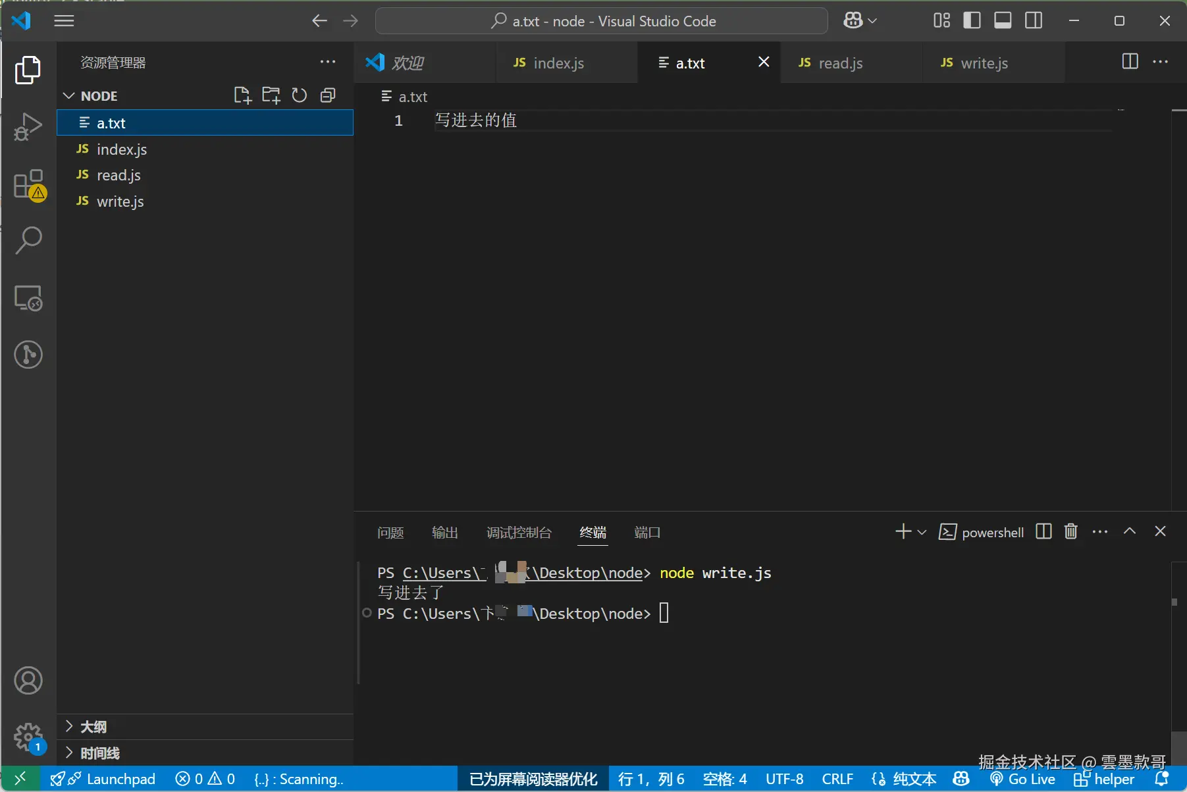Kill the terminal with trash icon

1071,531
